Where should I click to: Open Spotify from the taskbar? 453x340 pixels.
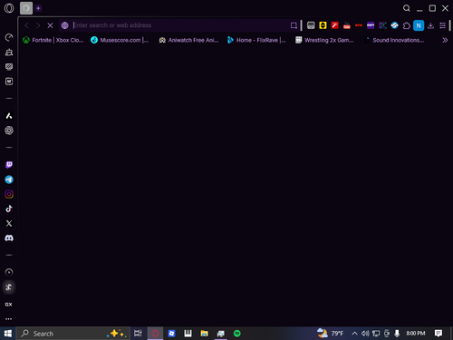click(237, 334)
